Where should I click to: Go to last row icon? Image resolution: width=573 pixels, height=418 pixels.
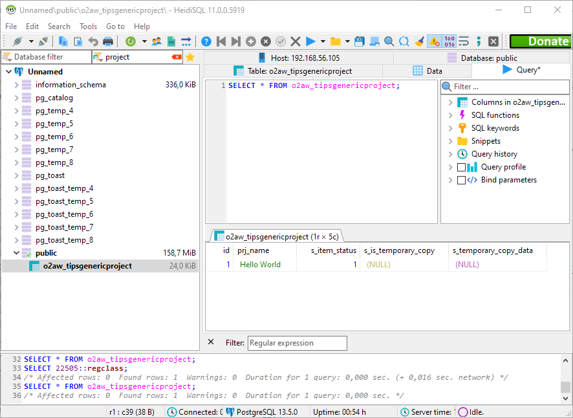[236, 41]
